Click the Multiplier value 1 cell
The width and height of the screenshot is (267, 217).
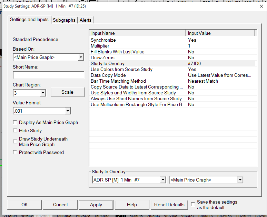point(220,46)
